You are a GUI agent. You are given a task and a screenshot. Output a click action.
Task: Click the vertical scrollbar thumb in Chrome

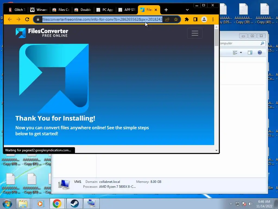click(x=216, y=37)
